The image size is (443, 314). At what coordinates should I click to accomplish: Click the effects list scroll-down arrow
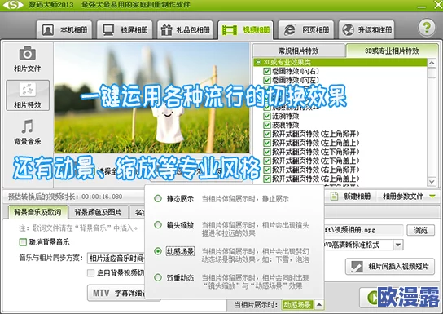[432, 181]
